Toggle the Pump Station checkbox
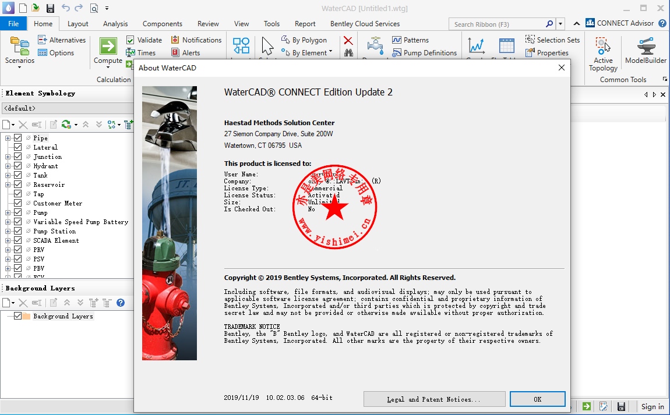The width and height of the screenshot is (670, 415). (17, 231)
